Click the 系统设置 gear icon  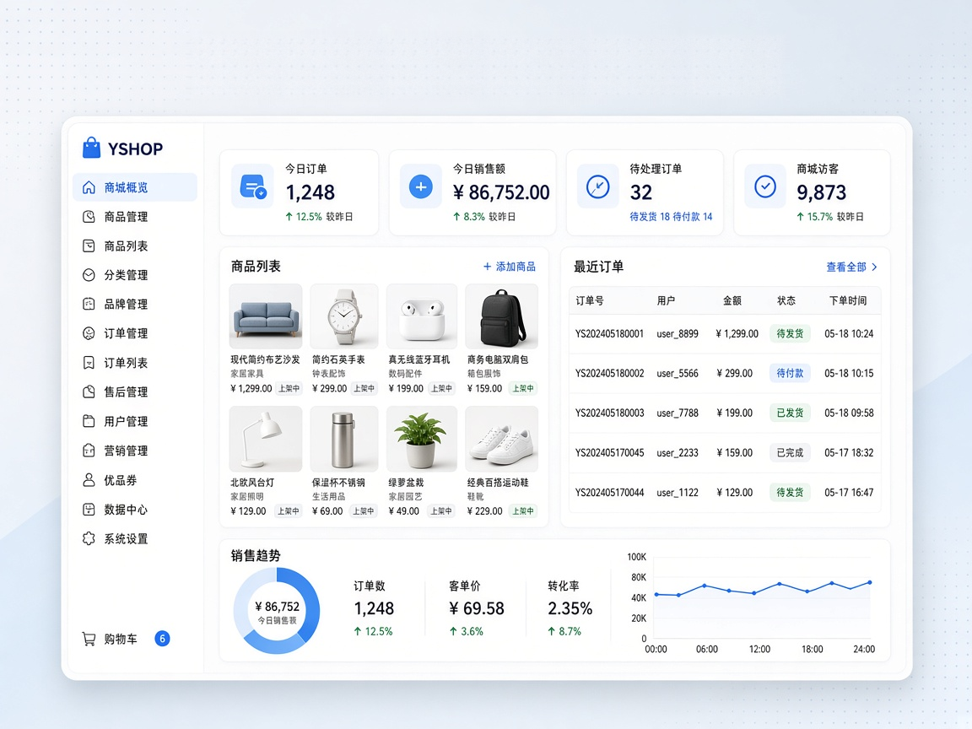89,538
